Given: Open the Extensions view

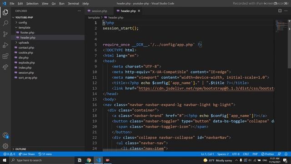Looking at the screenshot, I should 5,56.
